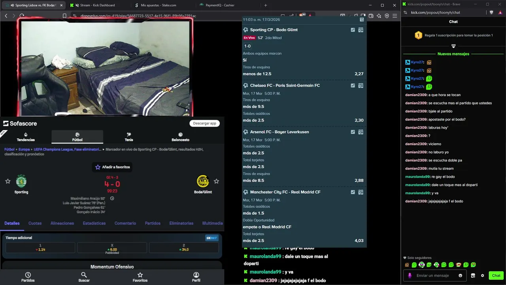Collapse the gift subscription banner with chevron
The image size is (506, 285).
(453, 46)
